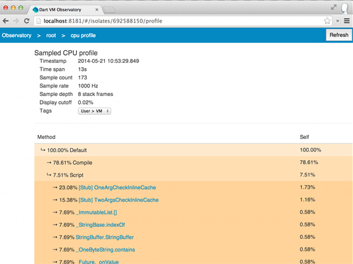
Task: Open the root isolate breadcrumb
Action: [51, 36]
